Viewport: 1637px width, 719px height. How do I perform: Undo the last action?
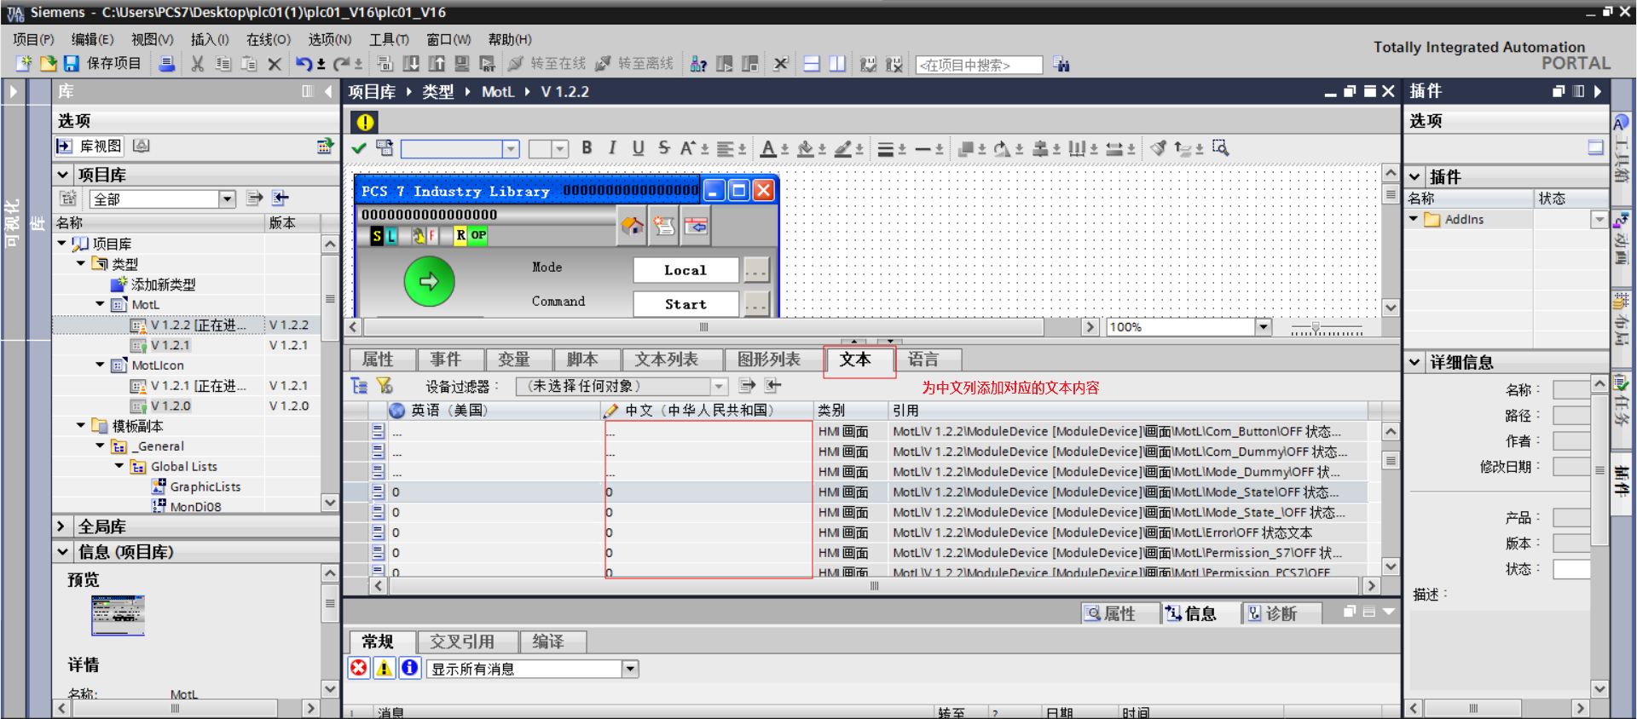click(x=304, y=64)
